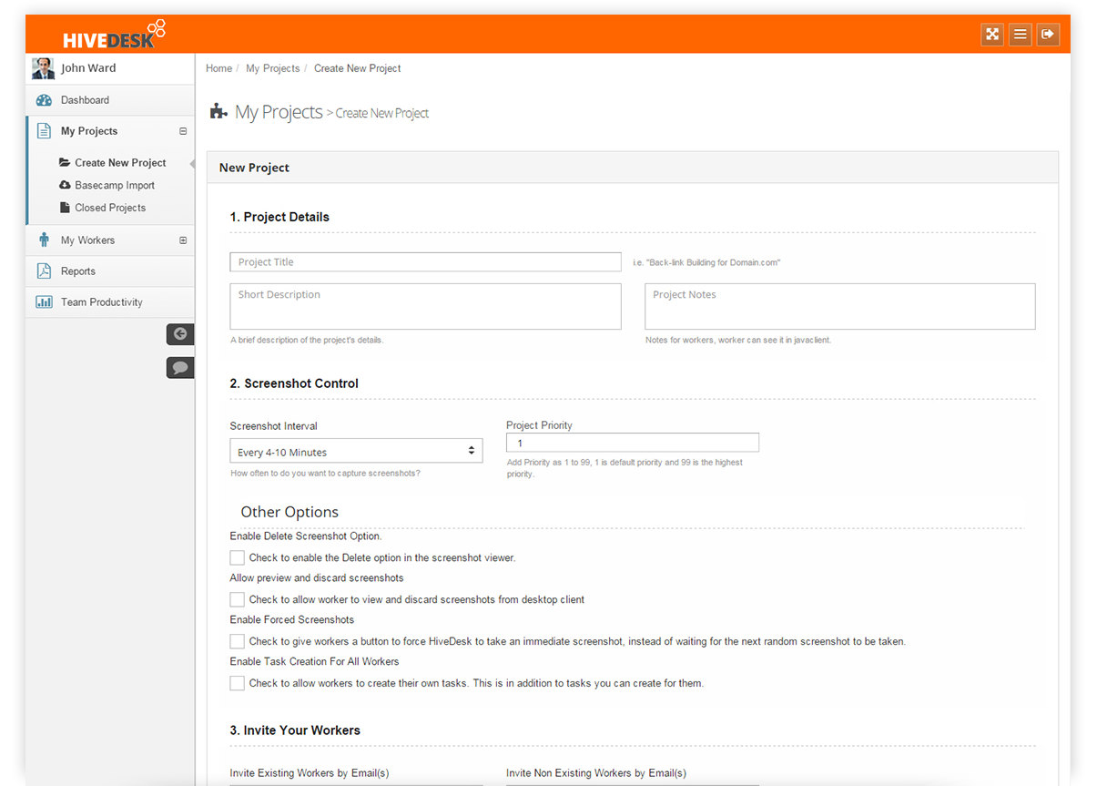
Task: Click the My Projects document icon
Action: (44, 131)
